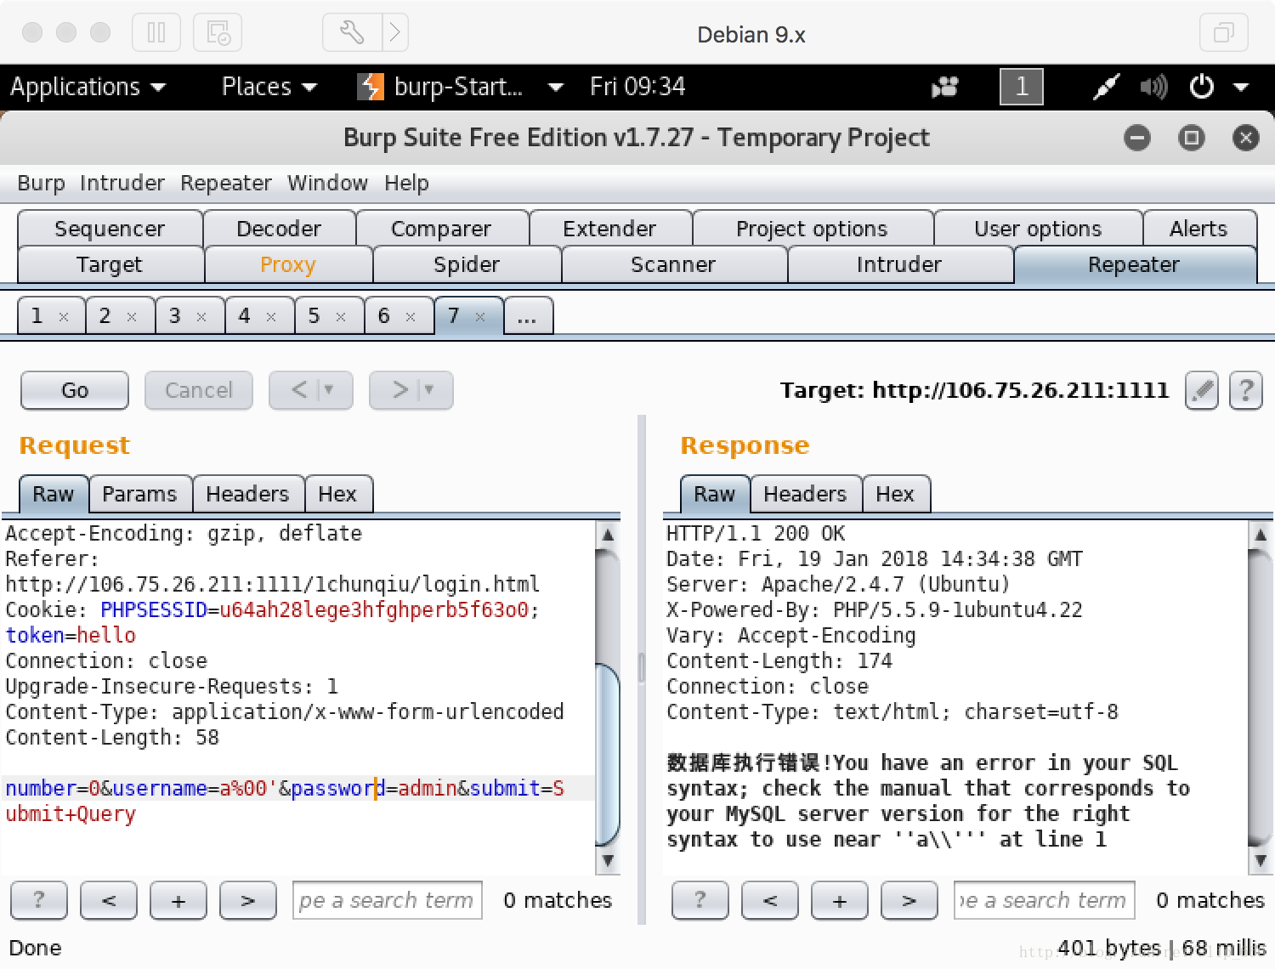Open the Burp menu
This screenshot has width=1275, height=969.
(41, 183)
